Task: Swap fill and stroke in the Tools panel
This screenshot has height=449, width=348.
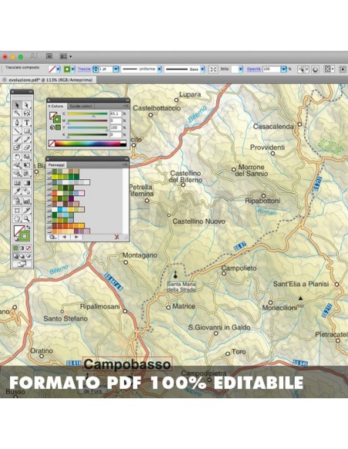Action: click(28, 228)
